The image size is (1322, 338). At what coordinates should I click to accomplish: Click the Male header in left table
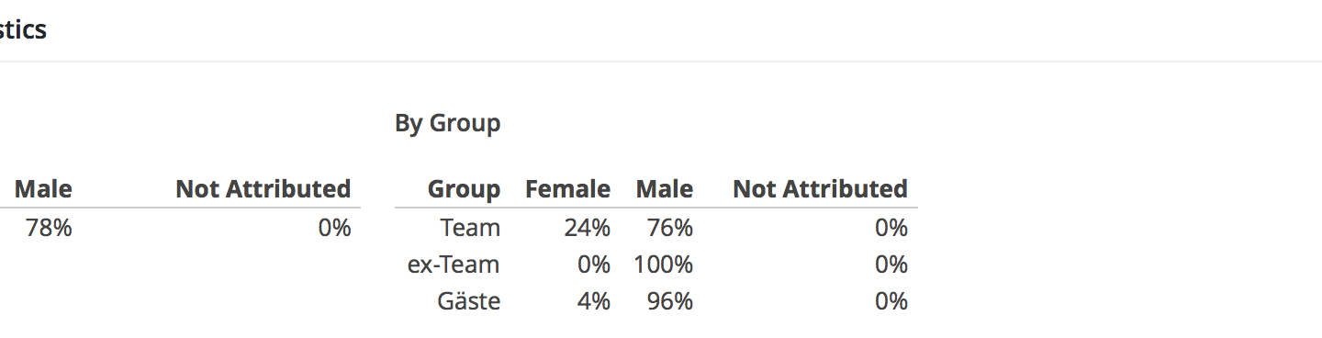point(44,189)
